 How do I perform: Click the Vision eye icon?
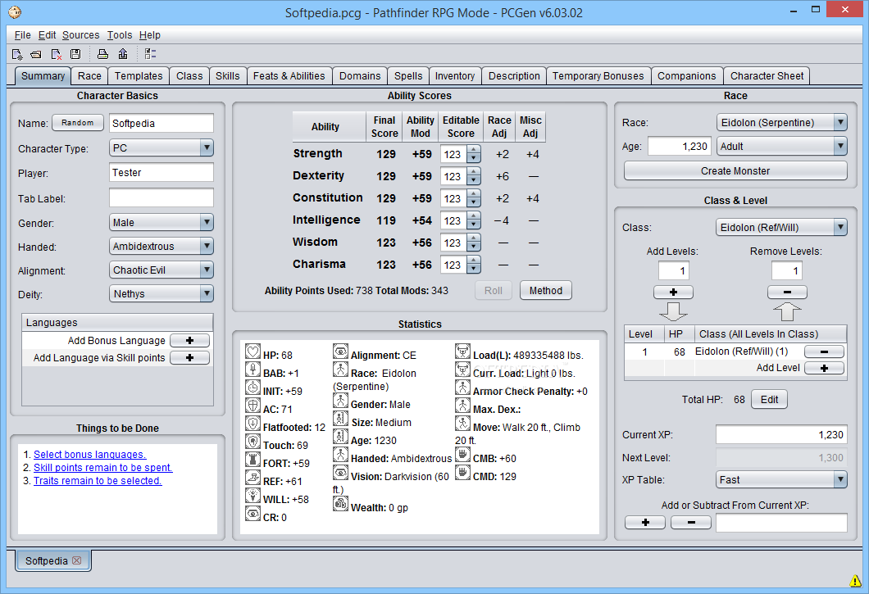[x=340, y=473]
